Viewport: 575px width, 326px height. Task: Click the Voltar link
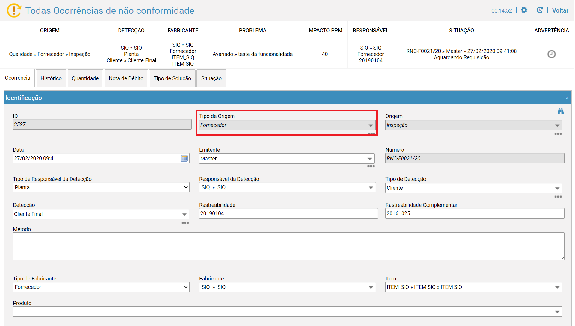click(x=560, y=10)
